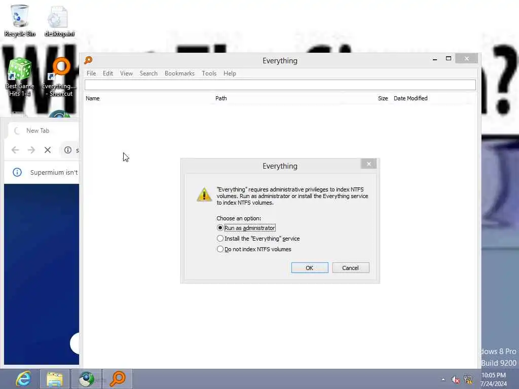
Task: Switch to Everything app in taskbar
Action: point(118,379)
